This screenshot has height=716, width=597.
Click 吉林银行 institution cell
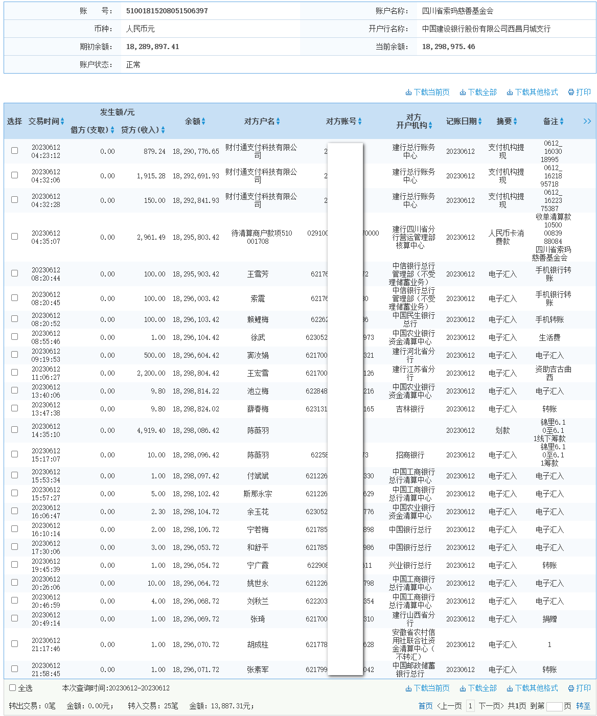[x=410, y=409]
